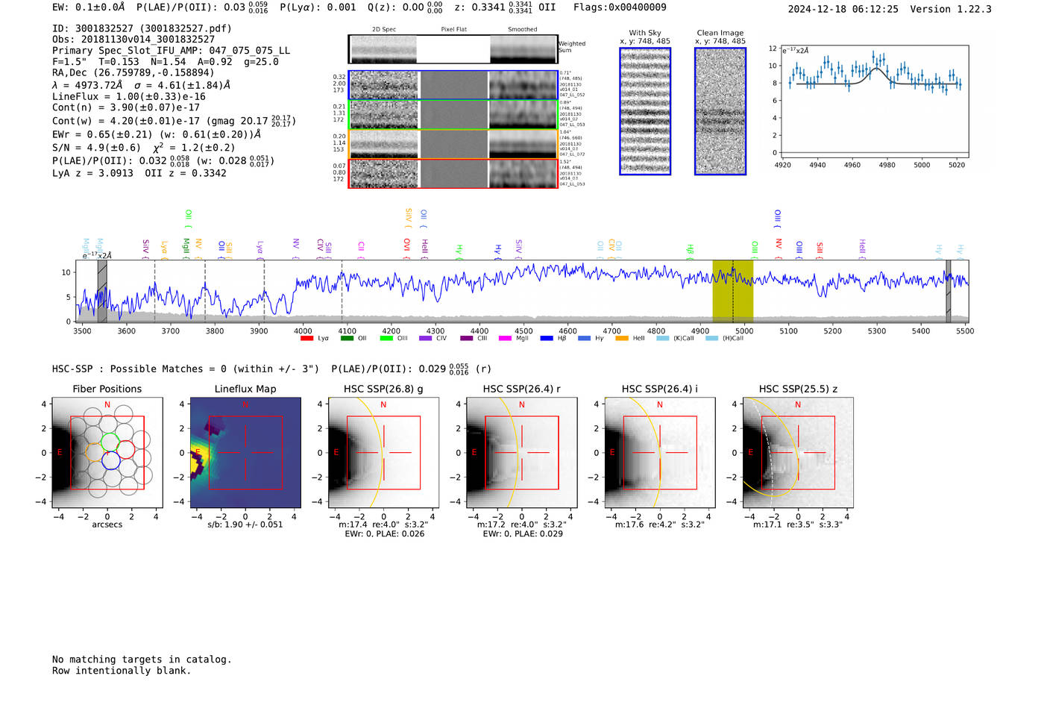This screenshot has height=711, width=1044.
Task: Click the yellow highlighted band in full spectrum
Action: click(x=732, y=291)
